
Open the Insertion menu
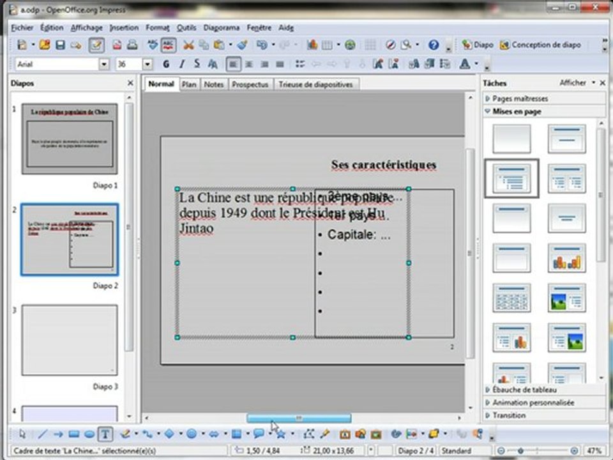123,27
